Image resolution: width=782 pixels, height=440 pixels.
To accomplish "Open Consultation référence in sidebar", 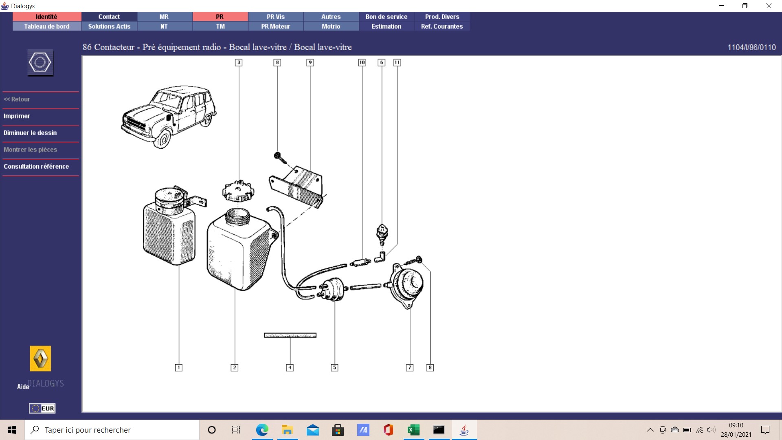I will pos(36,166).
